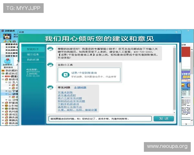Open the 误充值或退款 question link

[x=67, y=95]
